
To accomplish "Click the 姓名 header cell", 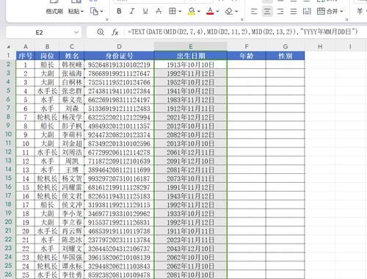I will point(72,56).
